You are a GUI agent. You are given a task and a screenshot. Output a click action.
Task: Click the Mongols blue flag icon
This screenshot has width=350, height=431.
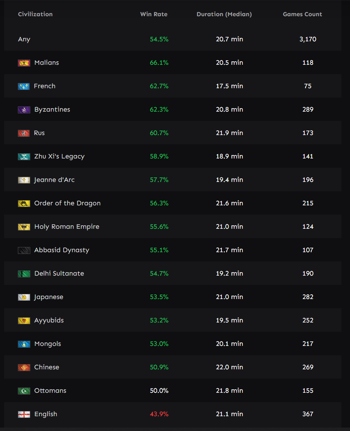point(24,344)
